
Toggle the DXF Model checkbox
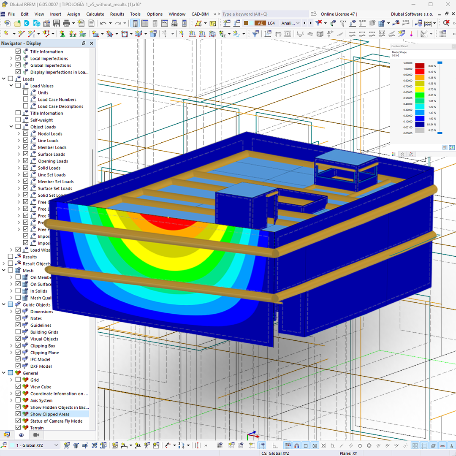click(x=18, y=366)
